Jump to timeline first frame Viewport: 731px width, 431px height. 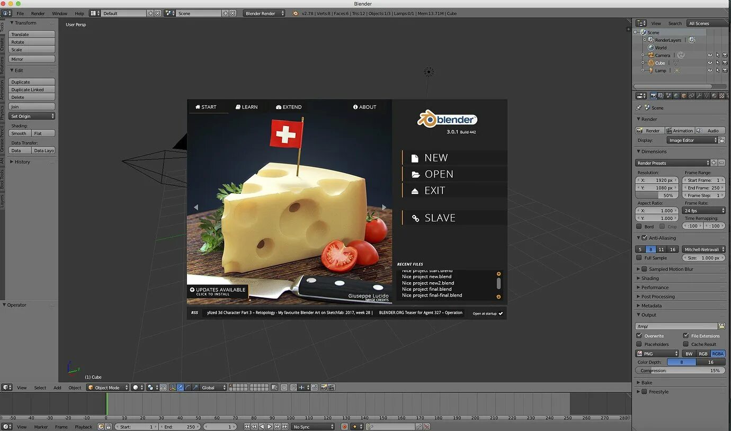coord(247,427)
